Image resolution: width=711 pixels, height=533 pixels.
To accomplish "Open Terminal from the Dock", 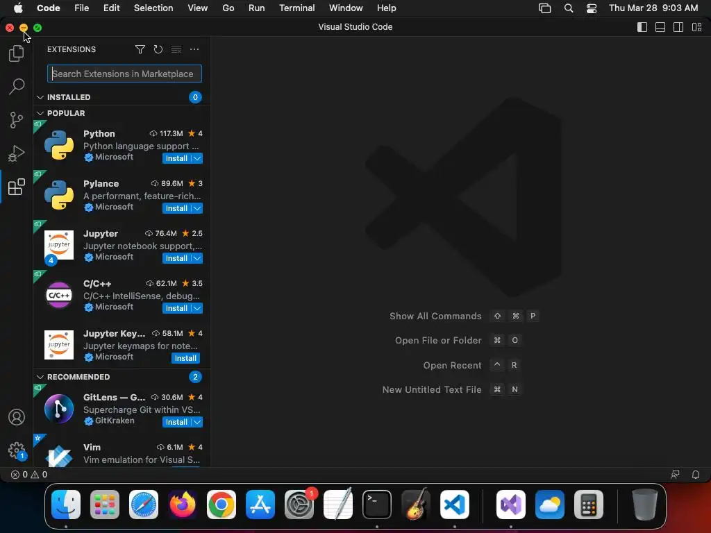I will (377, 505).
